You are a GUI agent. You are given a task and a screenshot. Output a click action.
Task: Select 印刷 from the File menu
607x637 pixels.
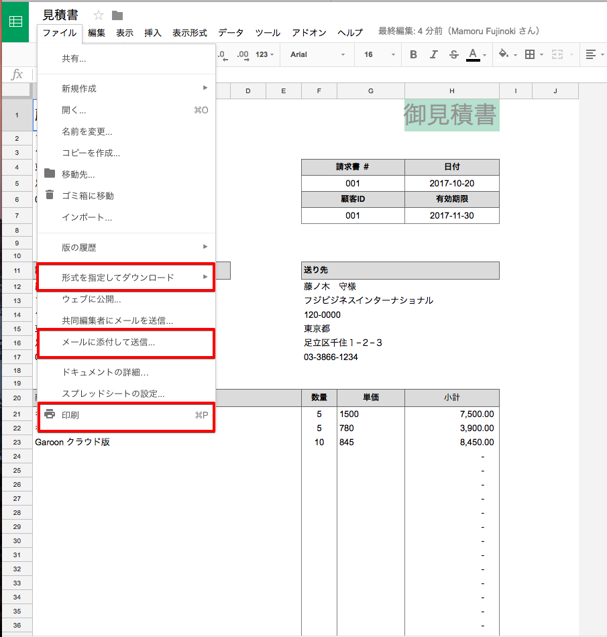click(x=126, y=415)
